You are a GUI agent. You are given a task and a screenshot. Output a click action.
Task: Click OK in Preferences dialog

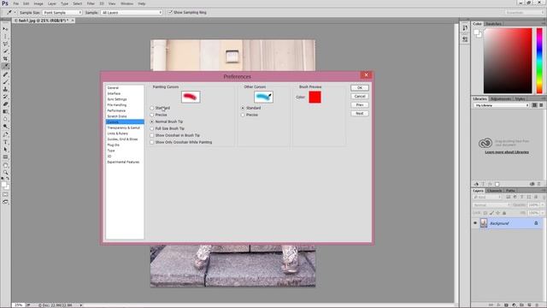pyautogui.click(x=360, y=87)
